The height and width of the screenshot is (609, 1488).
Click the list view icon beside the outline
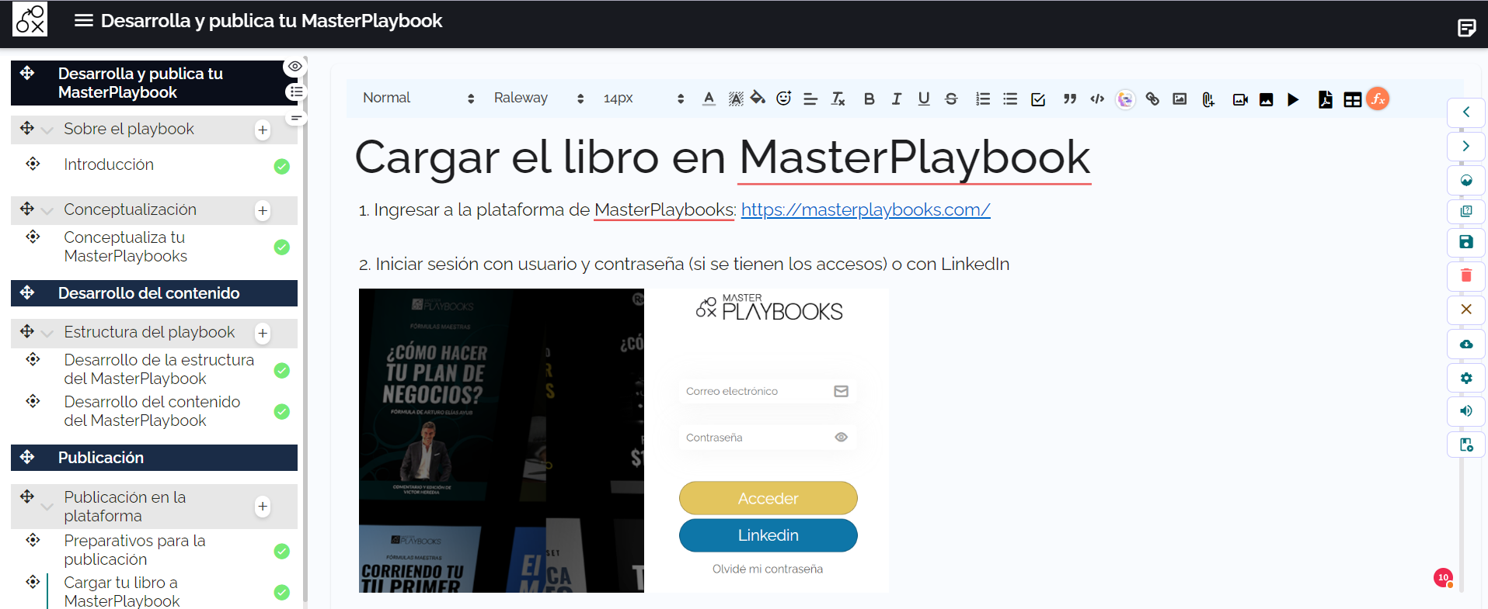[x=295, y=92]
